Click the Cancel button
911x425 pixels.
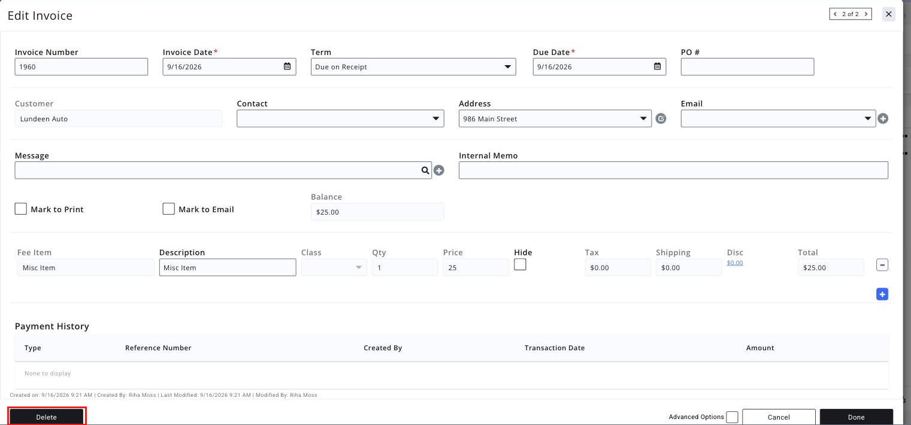pyautogui.click(x=779, y=417)
